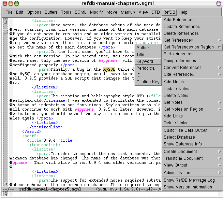Open the Markup menu in menu bar
The width and height of the screenshot is (223, 198).
[128, 12]
